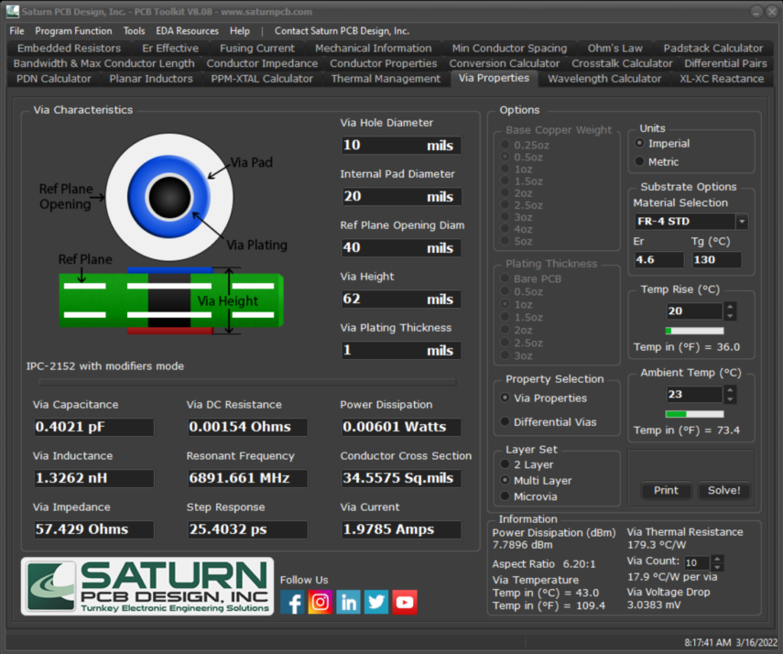Open Saturn PCB's Facebook page

pyautogui.click(x=292, y=602)
